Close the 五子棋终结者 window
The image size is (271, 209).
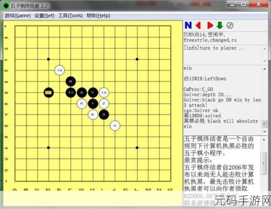[258, 4]
